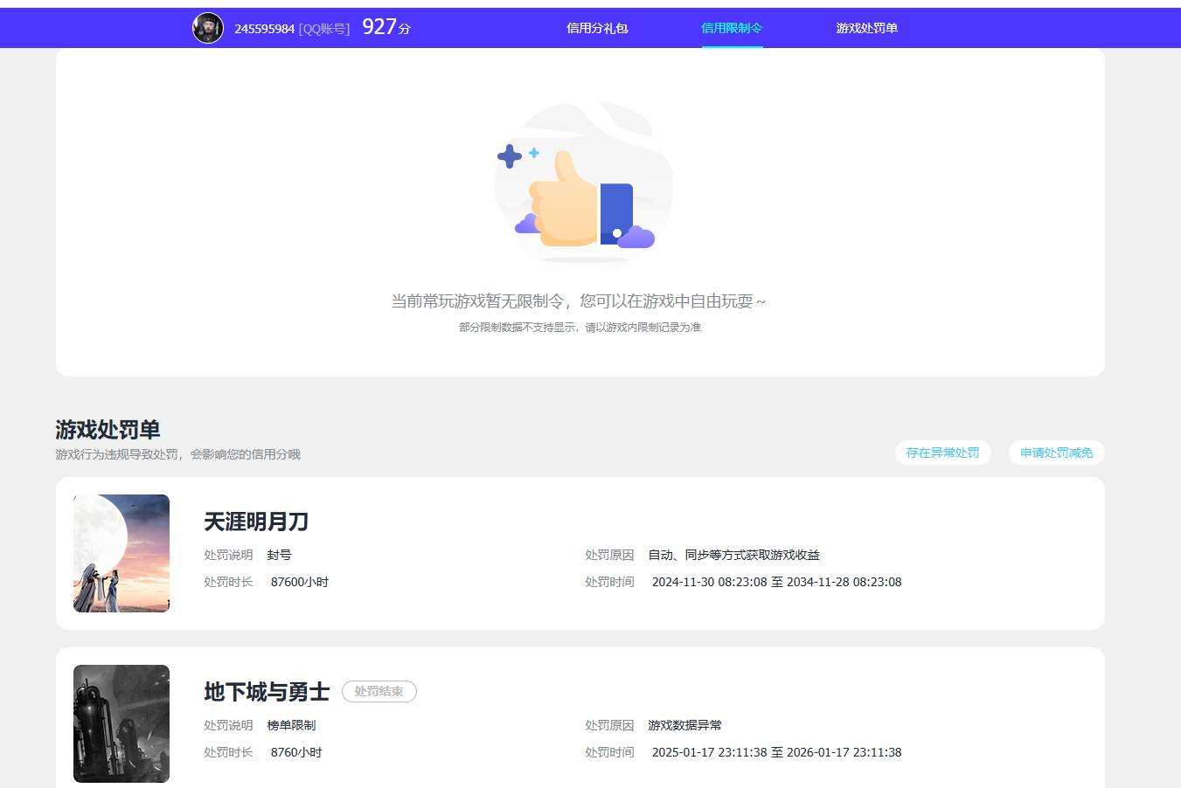
Task: Click the 8760小时 penalty duration
Action: point(296,752)
